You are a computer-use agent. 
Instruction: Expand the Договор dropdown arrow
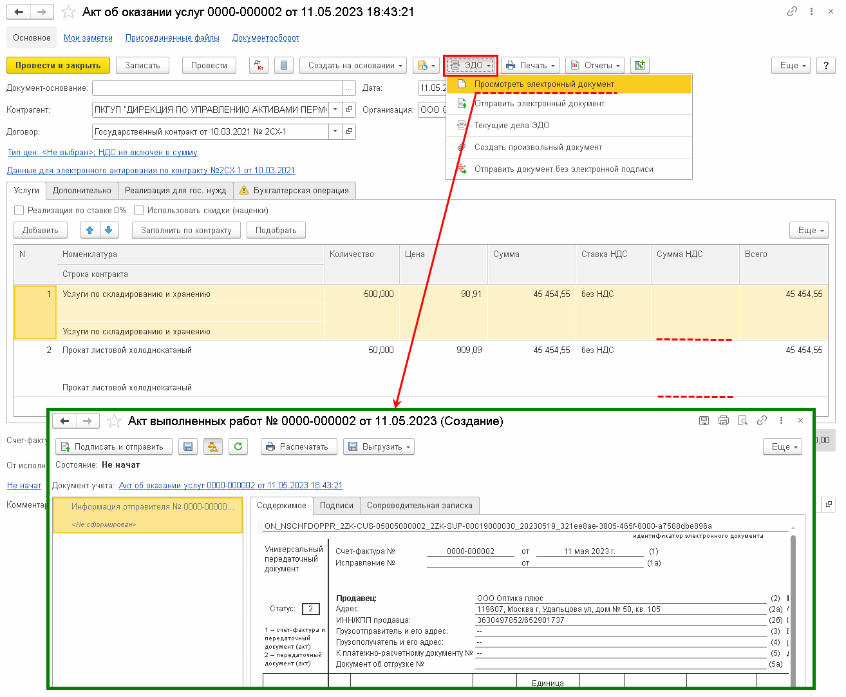pos(335,131)
